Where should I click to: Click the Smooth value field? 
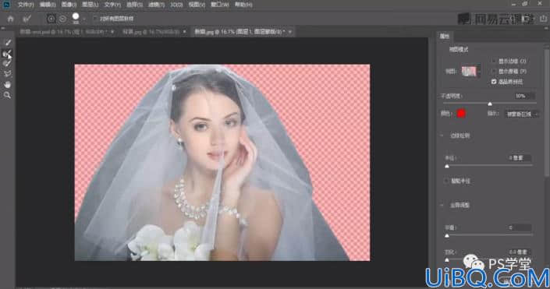[520, 227]
